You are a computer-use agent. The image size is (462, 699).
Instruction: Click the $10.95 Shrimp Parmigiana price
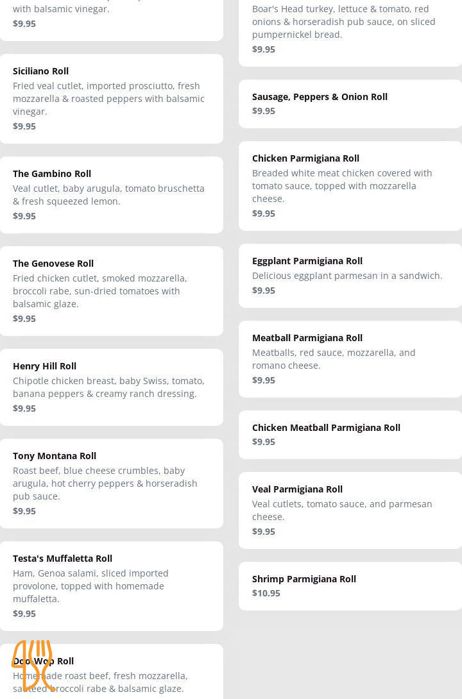pyautogui.click(x=266, y=593)
